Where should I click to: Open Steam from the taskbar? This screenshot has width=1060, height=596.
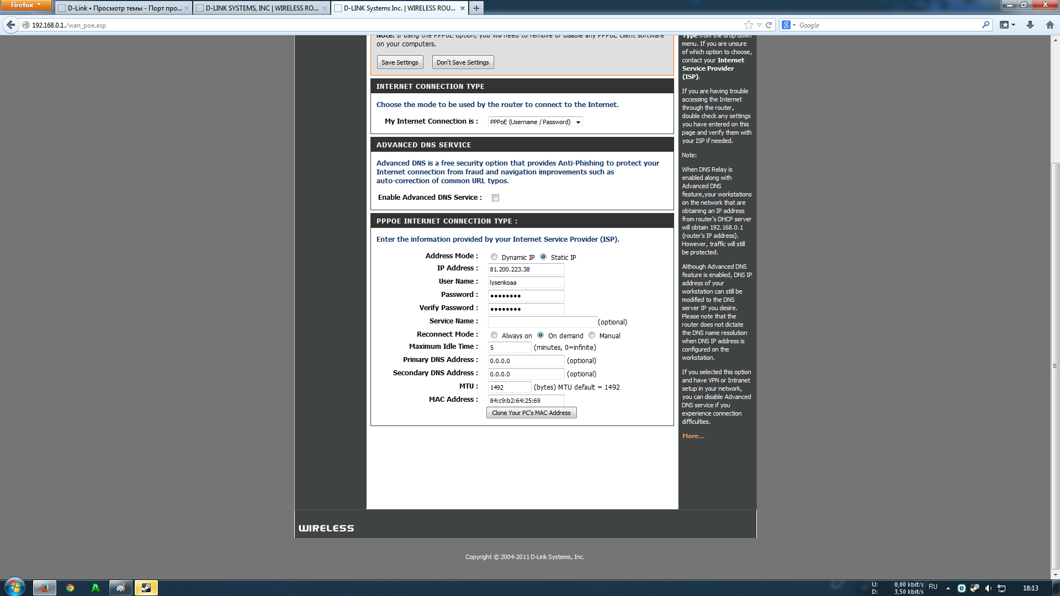tap(146, 588)
